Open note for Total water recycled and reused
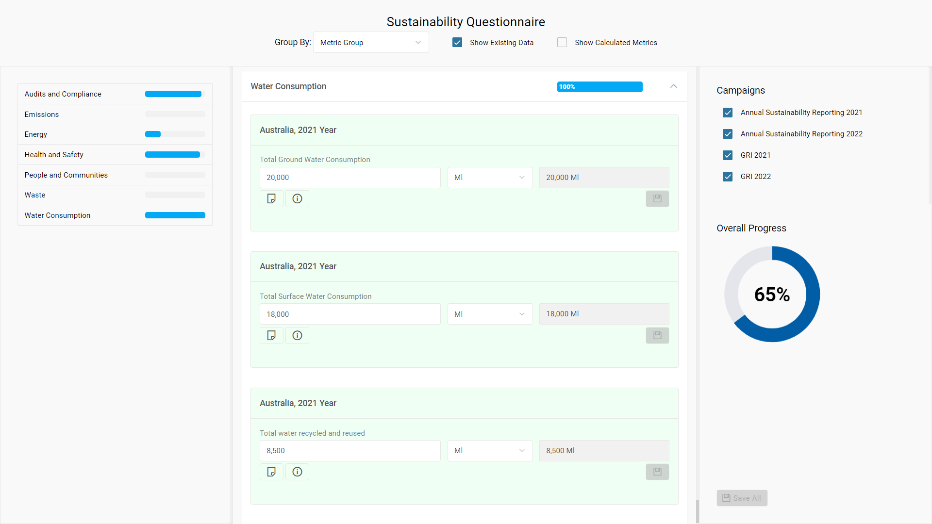932x524 pixels. coord(271,472)
